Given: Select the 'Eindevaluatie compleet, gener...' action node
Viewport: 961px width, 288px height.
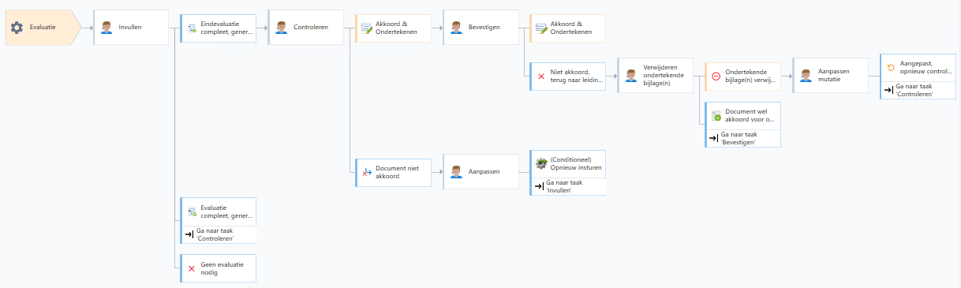Looking at the screenshot, I should click(x=219, y=28).
